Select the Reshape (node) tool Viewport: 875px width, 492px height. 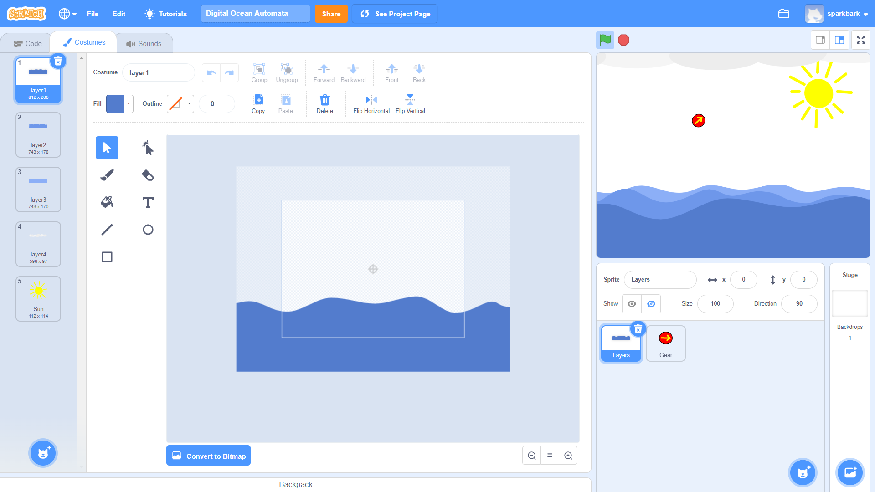click(147, 147)
